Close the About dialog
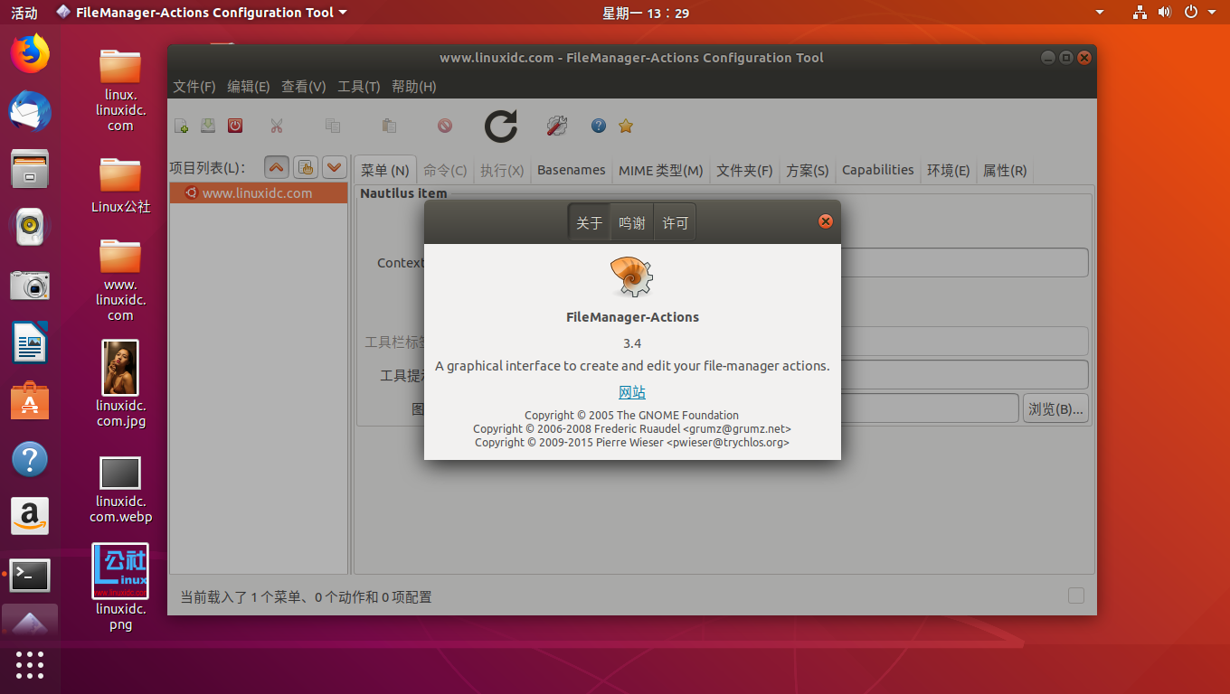The height and width of the screenshot is (694, 1230). coord(825,221)
